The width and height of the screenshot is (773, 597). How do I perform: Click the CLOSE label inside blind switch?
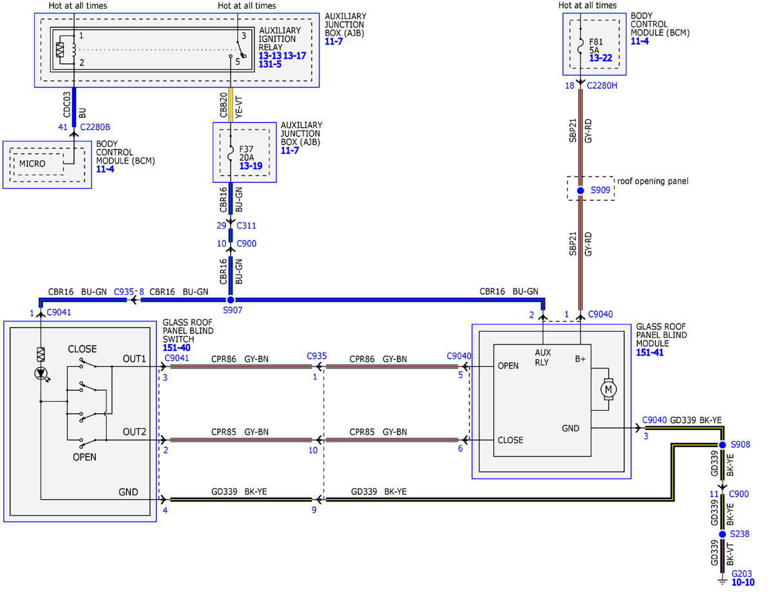pyautogui.click(x=82, y=348)
